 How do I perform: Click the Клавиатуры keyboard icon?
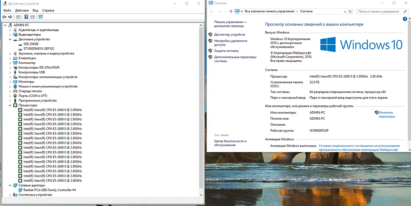pos(15,58)
